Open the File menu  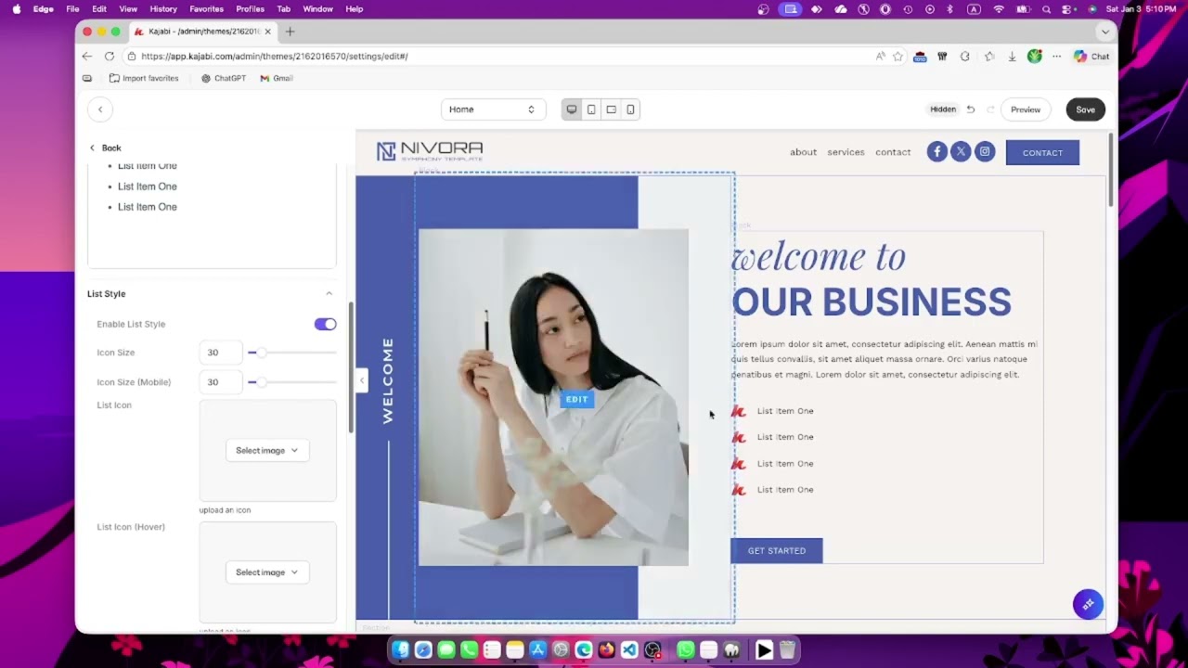[72, 9]
